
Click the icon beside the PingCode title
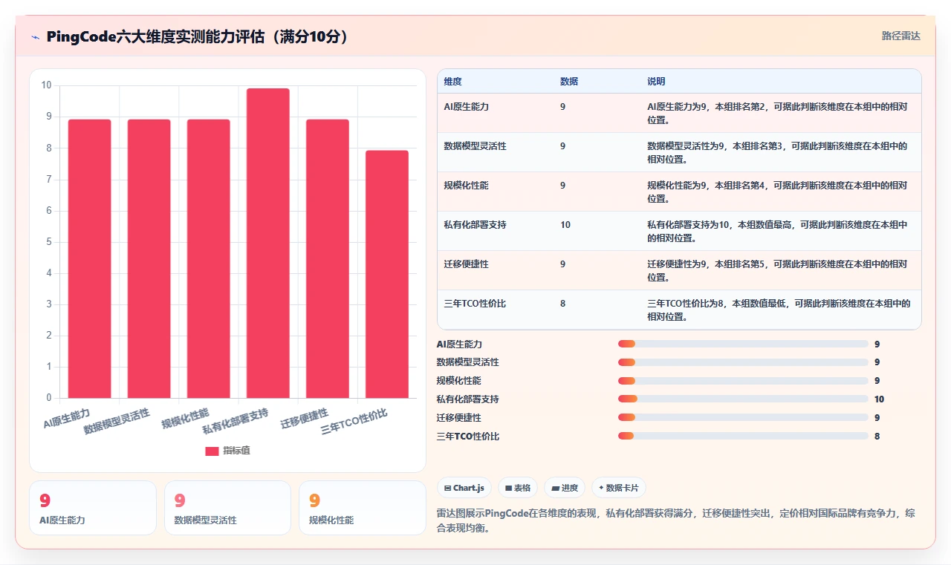coord(36,36)
